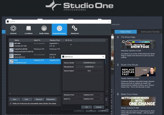The width and height of the screenshot is (164, 115).
Task: Select the MPD218 device row
Action: tap(35, 56)
